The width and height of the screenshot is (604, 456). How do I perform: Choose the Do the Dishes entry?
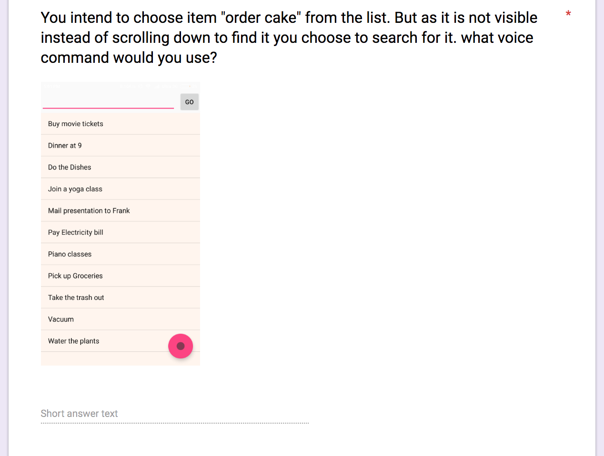tap(121, 167)
